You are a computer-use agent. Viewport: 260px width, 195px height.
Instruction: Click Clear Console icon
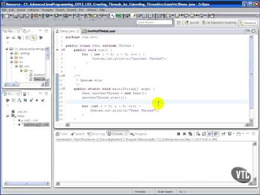coord(198,134)
